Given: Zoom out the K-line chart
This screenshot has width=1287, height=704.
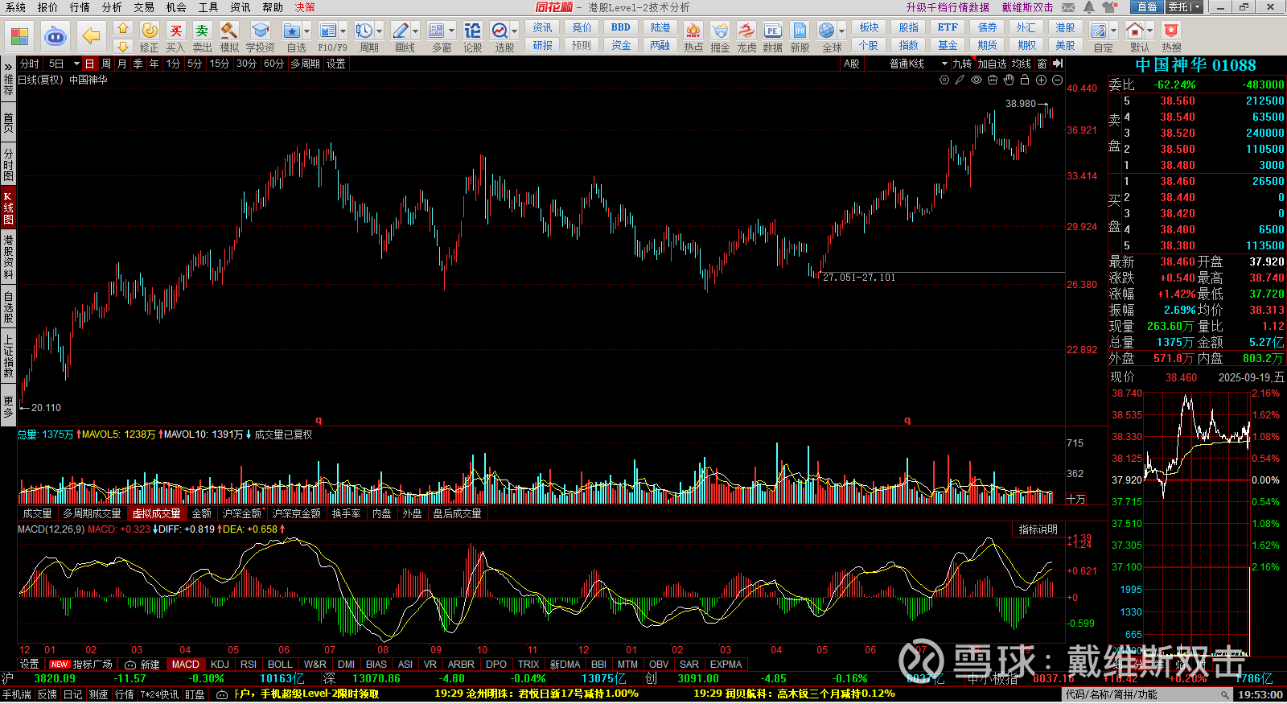Looking at the screenshot, I should (x=1057, y=80).
